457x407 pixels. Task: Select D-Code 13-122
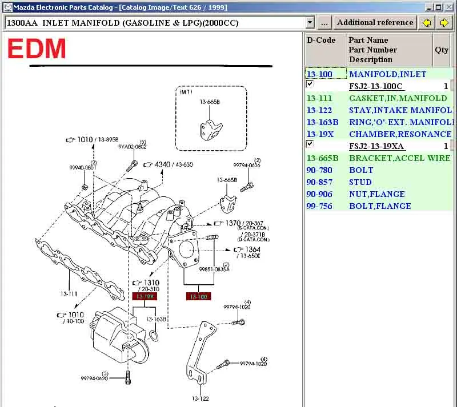[319, 110]
